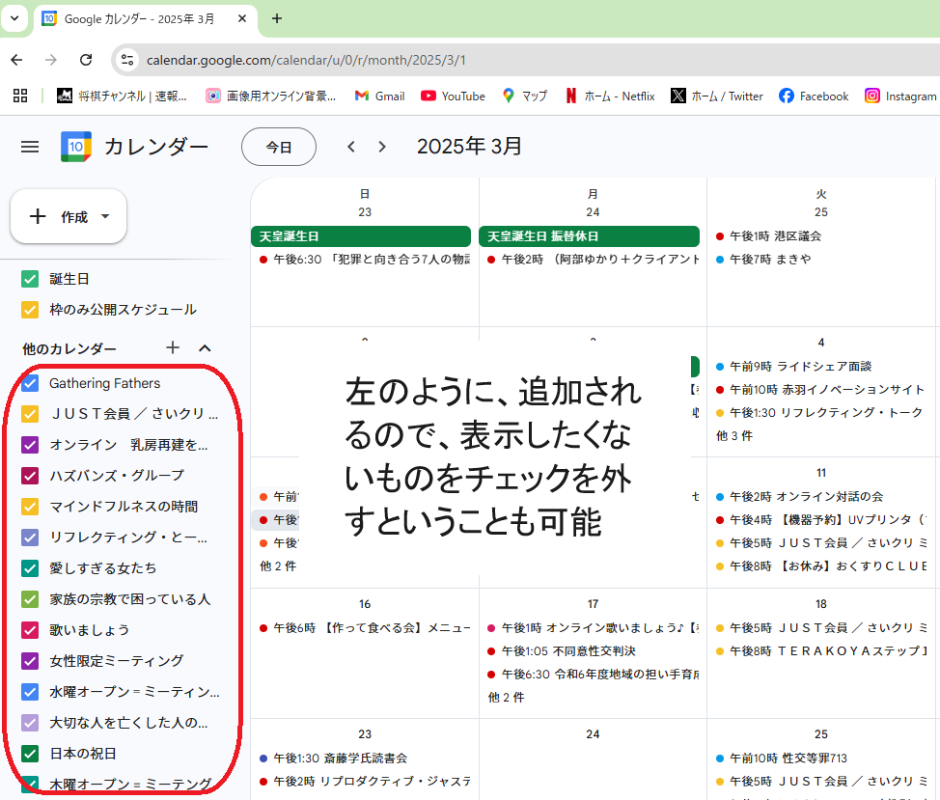Uncheck the Gathering Fathers calendar
The height and width of the screenshot is (800, 940).
point(30,383)
